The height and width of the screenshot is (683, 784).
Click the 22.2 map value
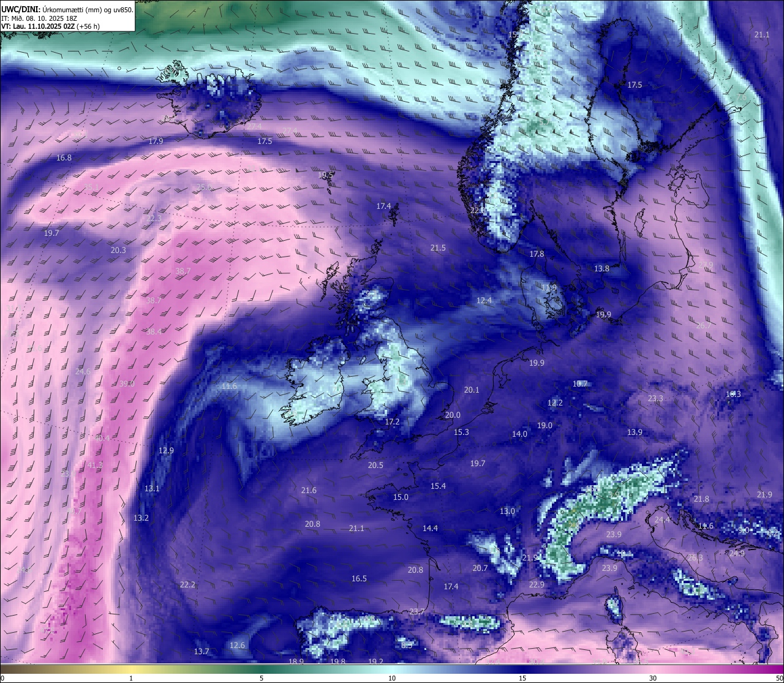[x=187, y=584]
